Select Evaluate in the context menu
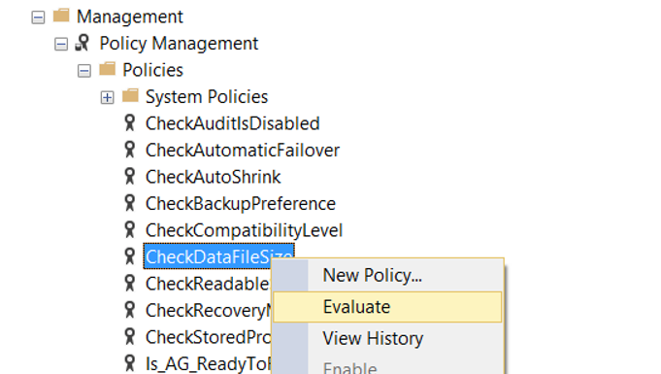Viewport: 661px width, 374px height. 387,307
